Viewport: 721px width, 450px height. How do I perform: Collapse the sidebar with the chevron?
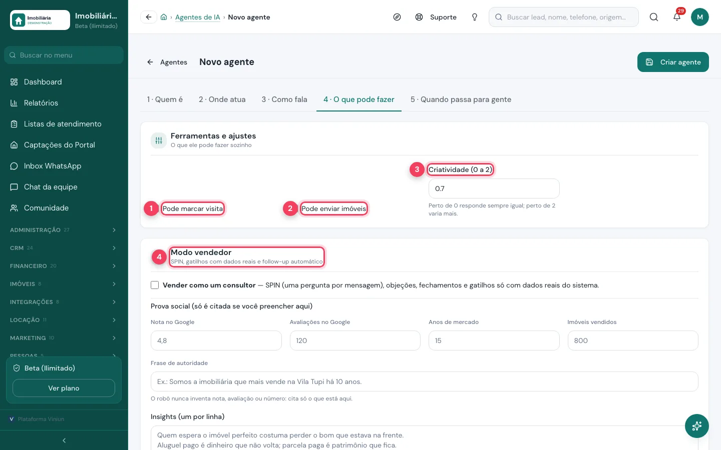(64, 440)
